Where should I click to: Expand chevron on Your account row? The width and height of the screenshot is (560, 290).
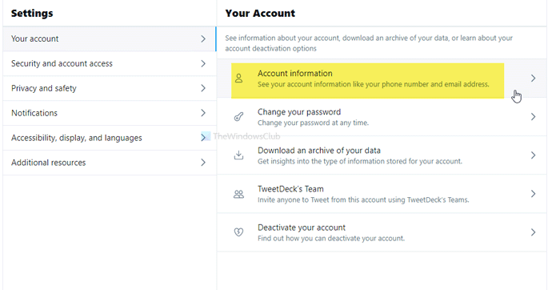[x=203, y=38]
